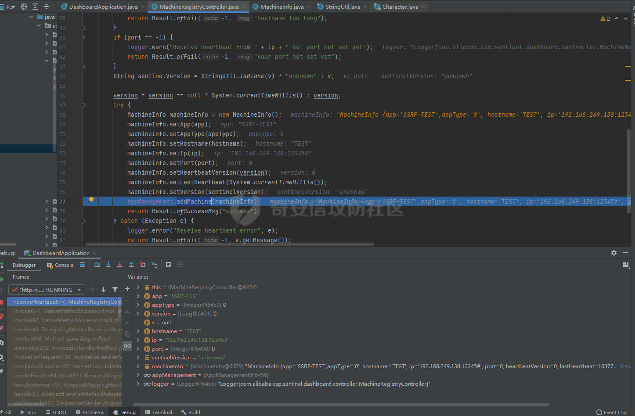This screenshot has height=416, width=635.
Task: Click the Run to Cursor icon
Action: click(155, 265)
